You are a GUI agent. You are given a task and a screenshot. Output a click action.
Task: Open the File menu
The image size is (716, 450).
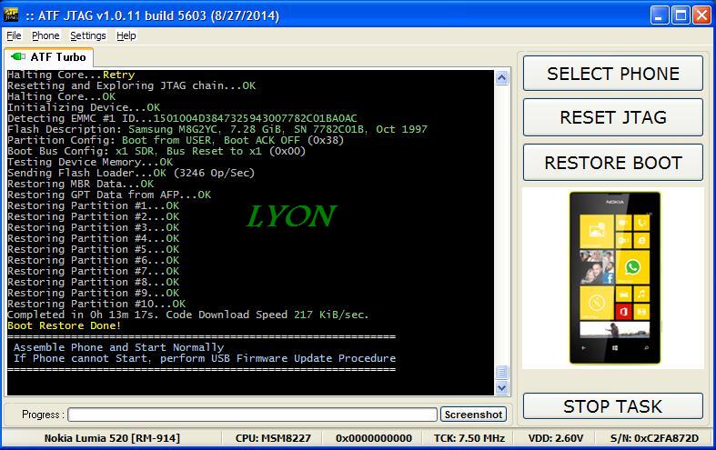coord(14,35)
